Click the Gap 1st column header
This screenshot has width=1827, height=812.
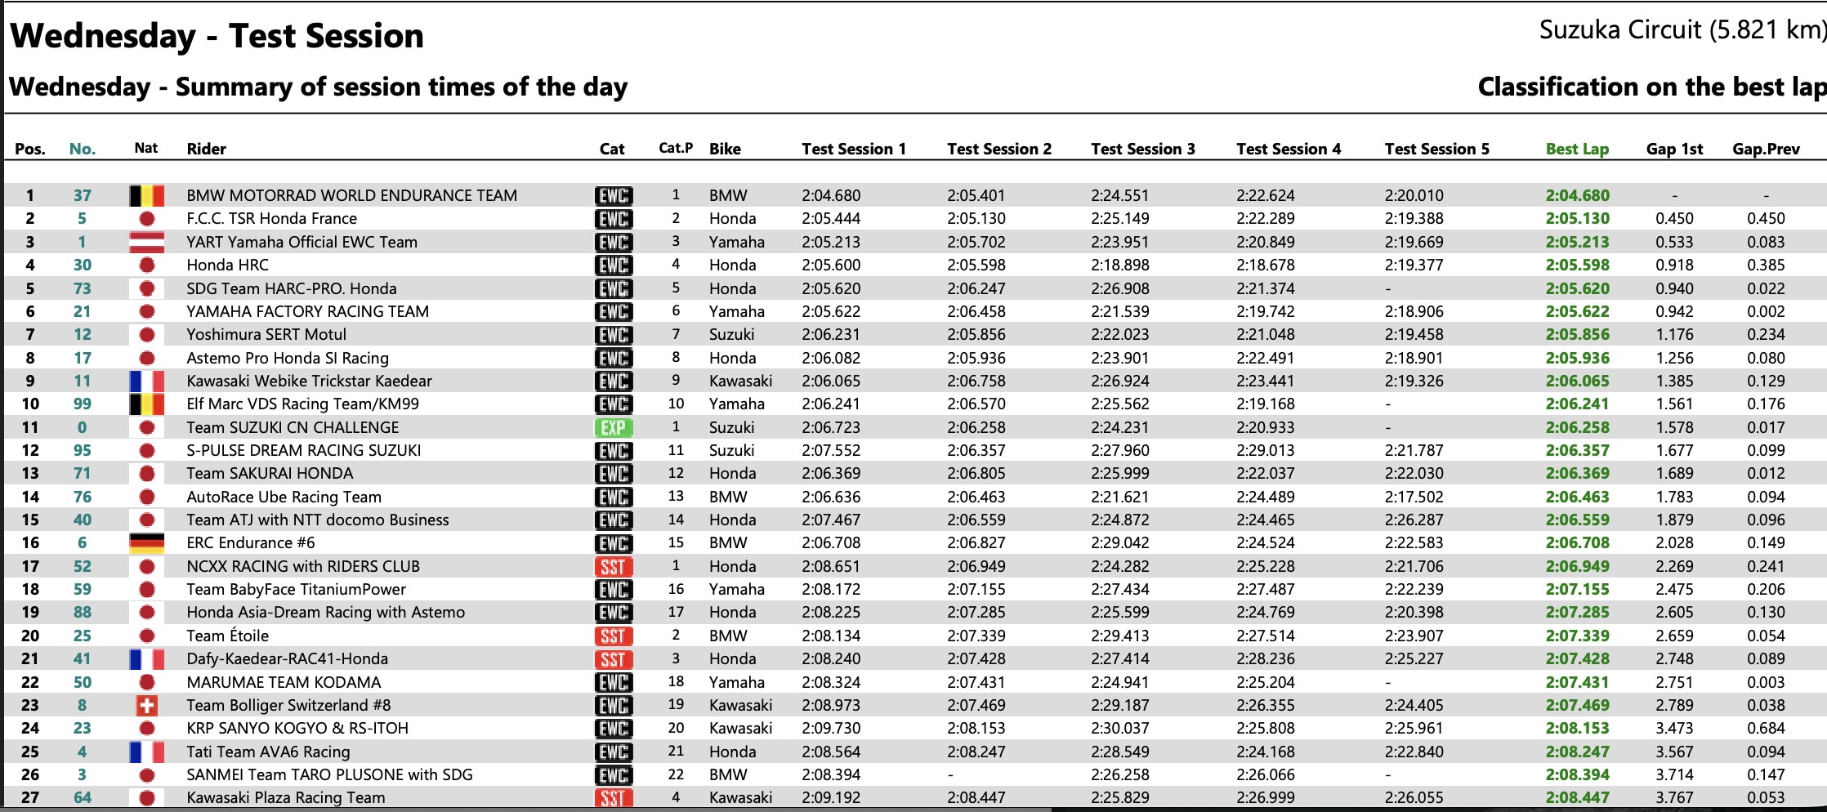click(1674, 149)
